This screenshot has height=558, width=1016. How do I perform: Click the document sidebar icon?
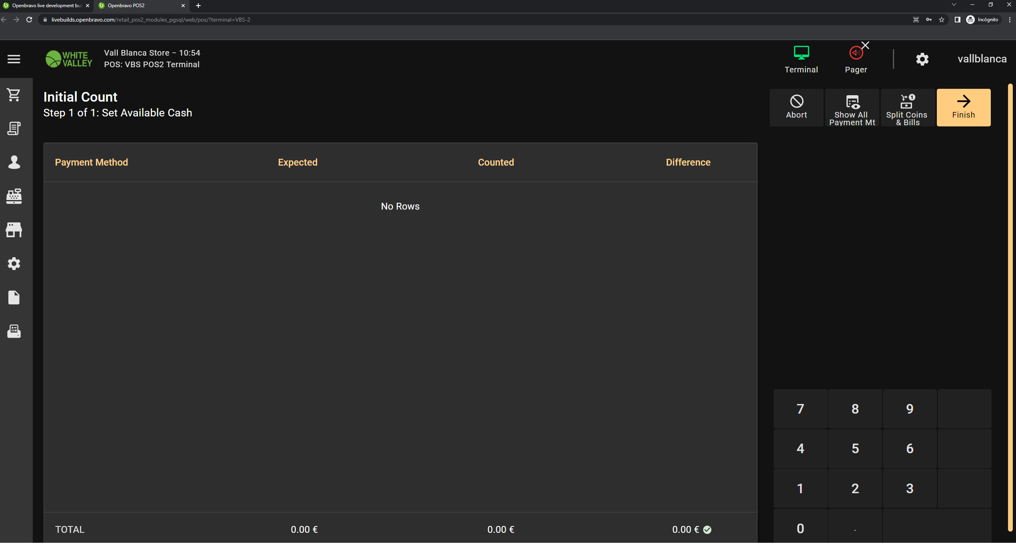14,298
